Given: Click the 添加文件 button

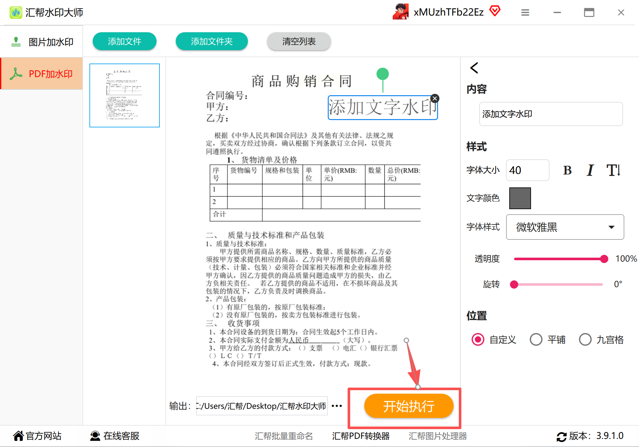Looking at the screenshot, I should (x=124, y=41).
